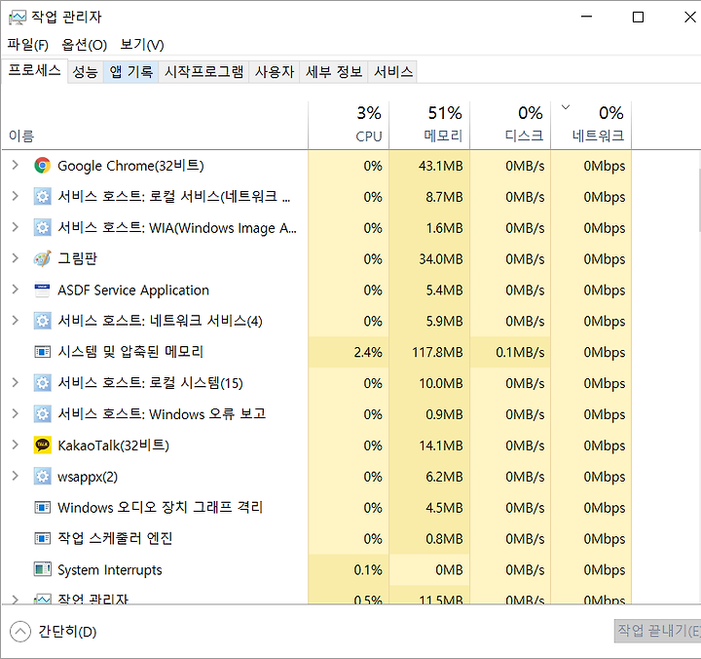Expand the wsappx(2) group
701x659 pixels.
tap(16, 476)
